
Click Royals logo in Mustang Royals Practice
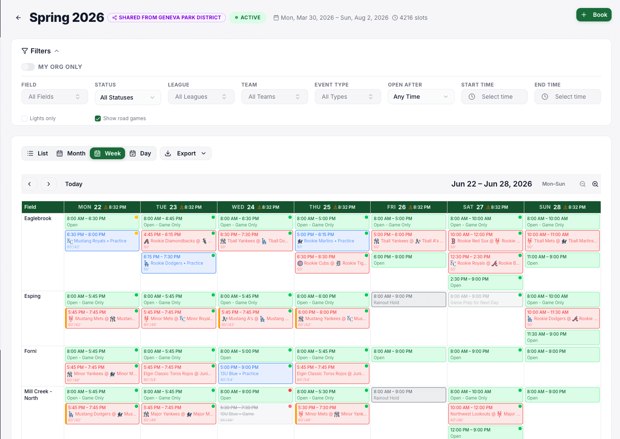pyautogui.click(x=70, y=241)
